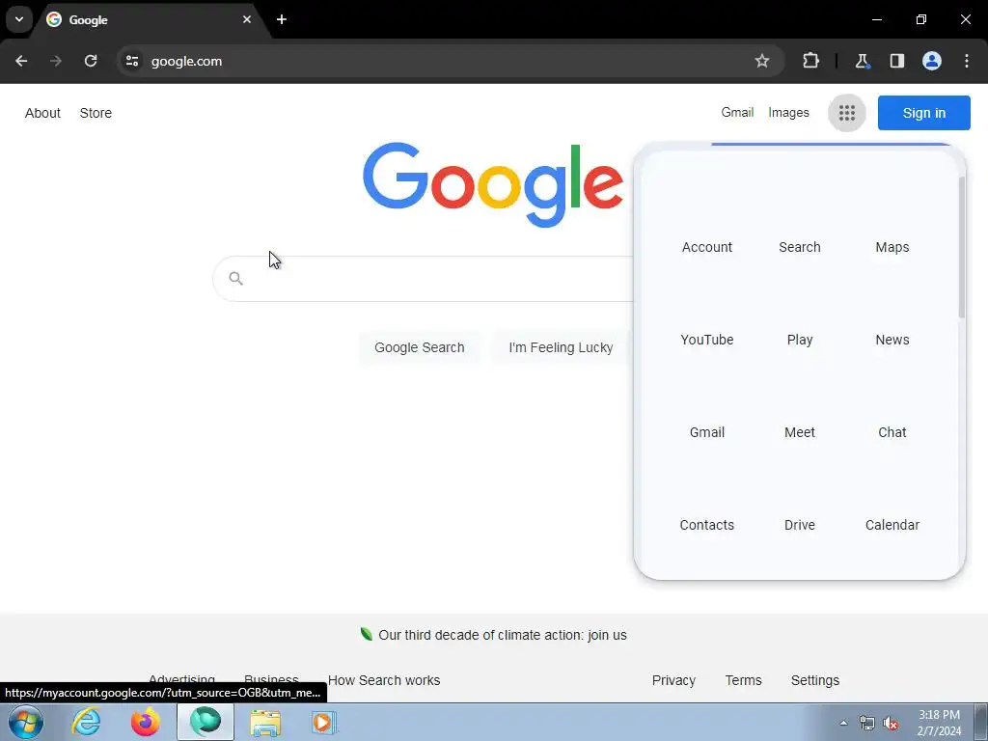This screenshot has width=988, height=741.
Task: Close the Google tab
Action: coord(247,19)
